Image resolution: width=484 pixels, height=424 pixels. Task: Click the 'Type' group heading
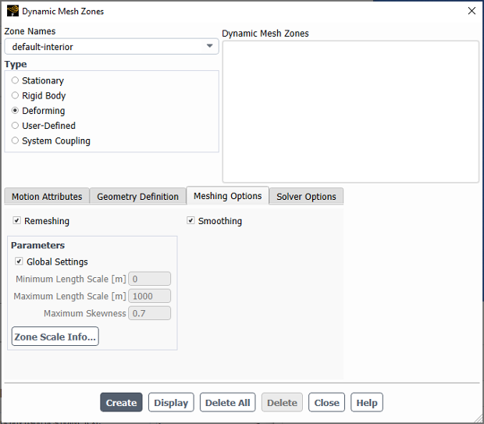point(16,64)
